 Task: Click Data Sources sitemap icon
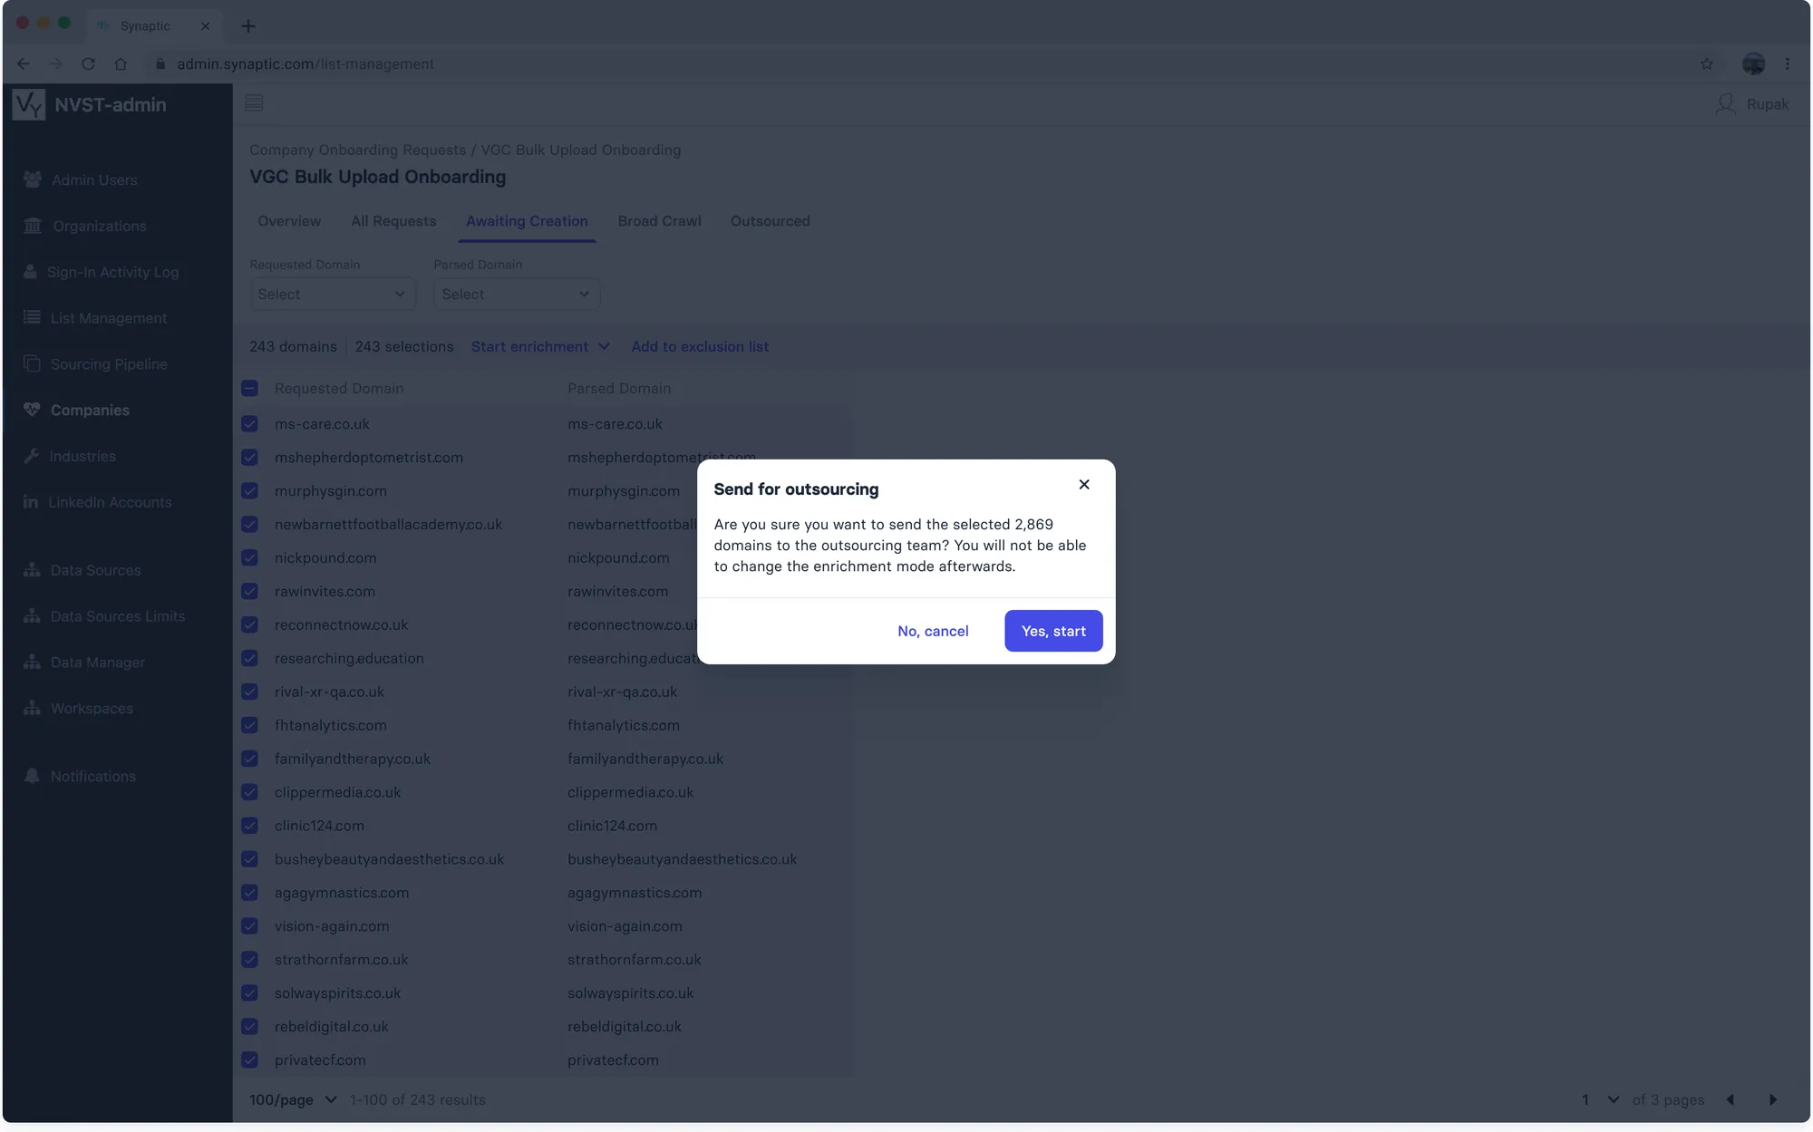coord(32,570)
